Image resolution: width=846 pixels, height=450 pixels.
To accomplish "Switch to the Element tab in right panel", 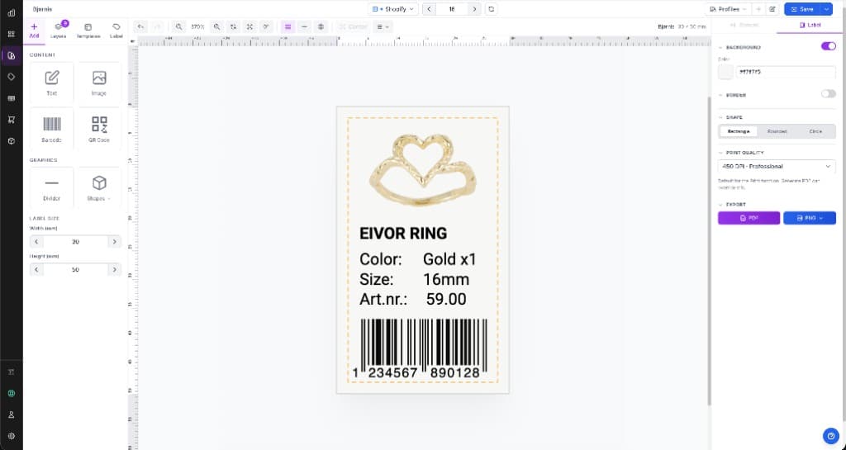I will tap(744, 26).
